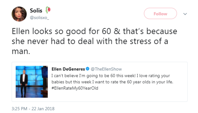Open the @solisxo_ handle link

coord(39,18)
